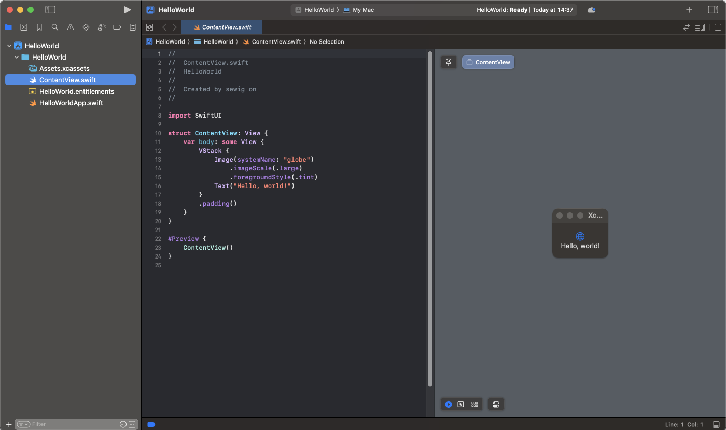This screenshot has width=726, height=430.
Task: Add a new editor pane on right
Action: pos(718,27)
